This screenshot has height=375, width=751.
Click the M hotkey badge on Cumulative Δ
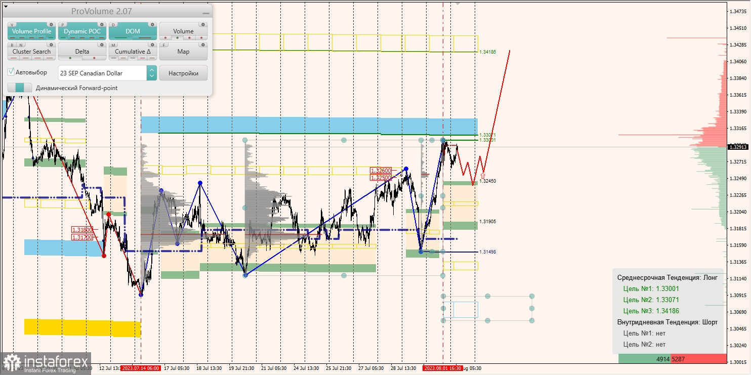(x=113, y=45)
